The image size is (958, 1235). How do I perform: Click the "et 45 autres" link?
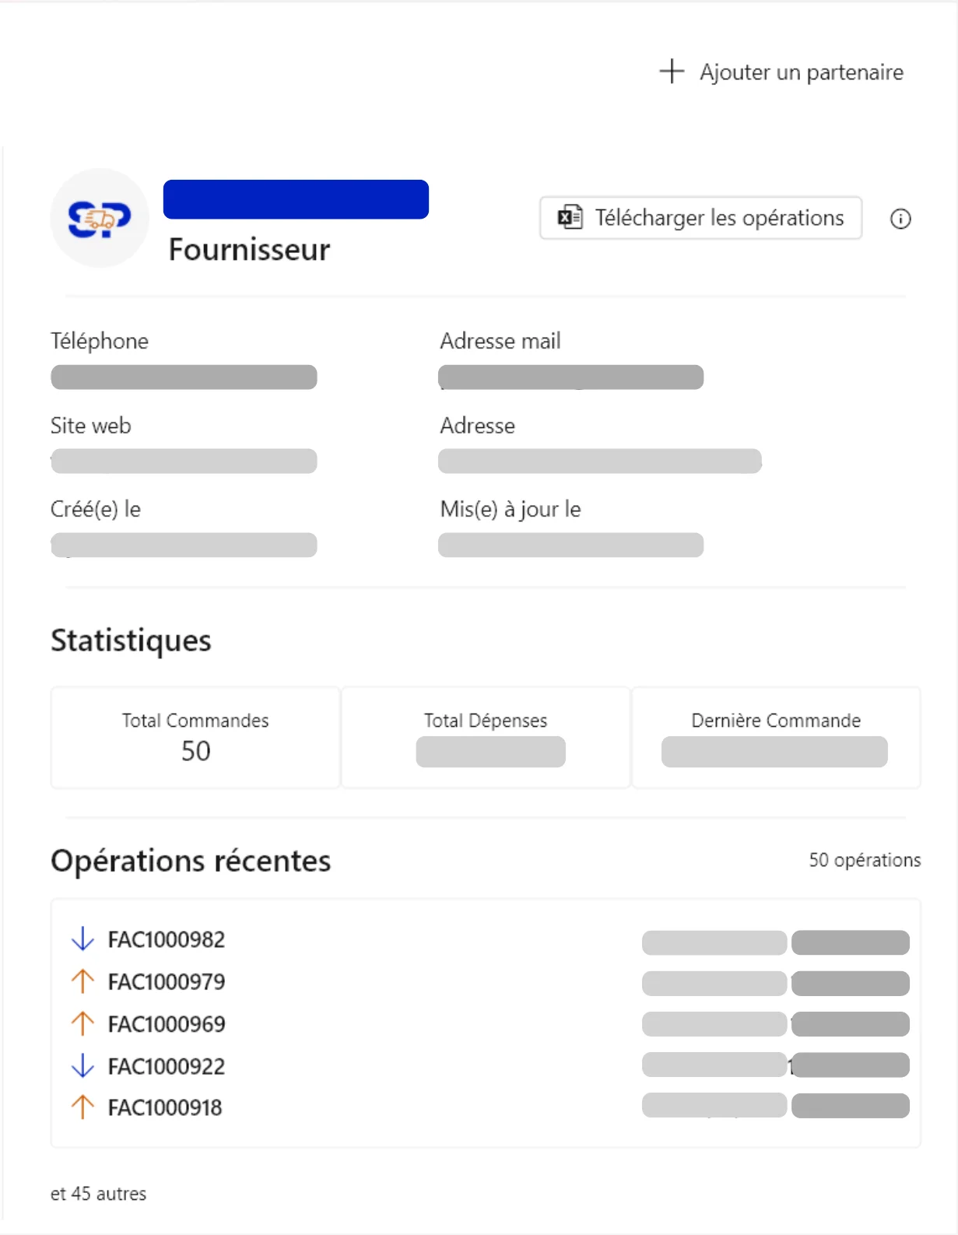[99, 1194]
